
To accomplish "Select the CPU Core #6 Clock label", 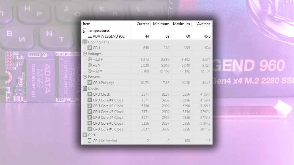I will pos(108,129).
